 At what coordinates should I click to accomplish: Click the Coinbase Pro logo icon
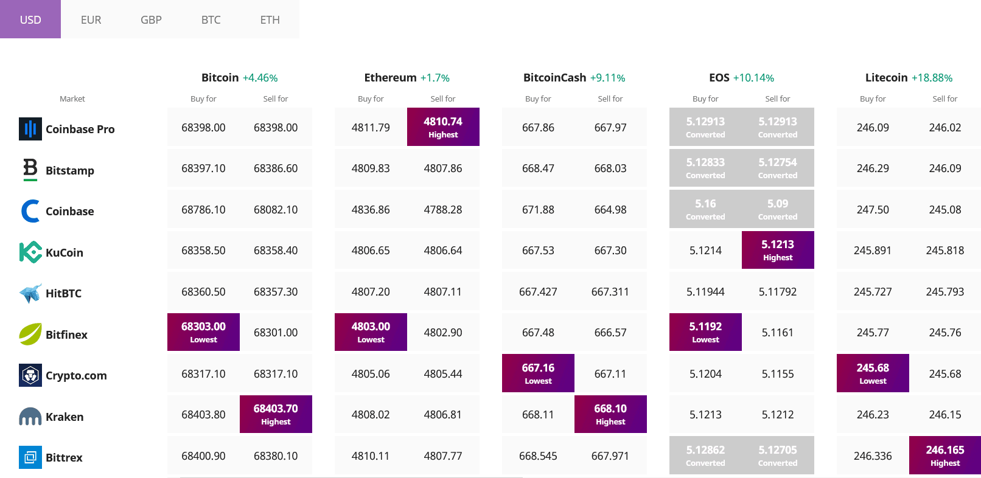(30, 129)
